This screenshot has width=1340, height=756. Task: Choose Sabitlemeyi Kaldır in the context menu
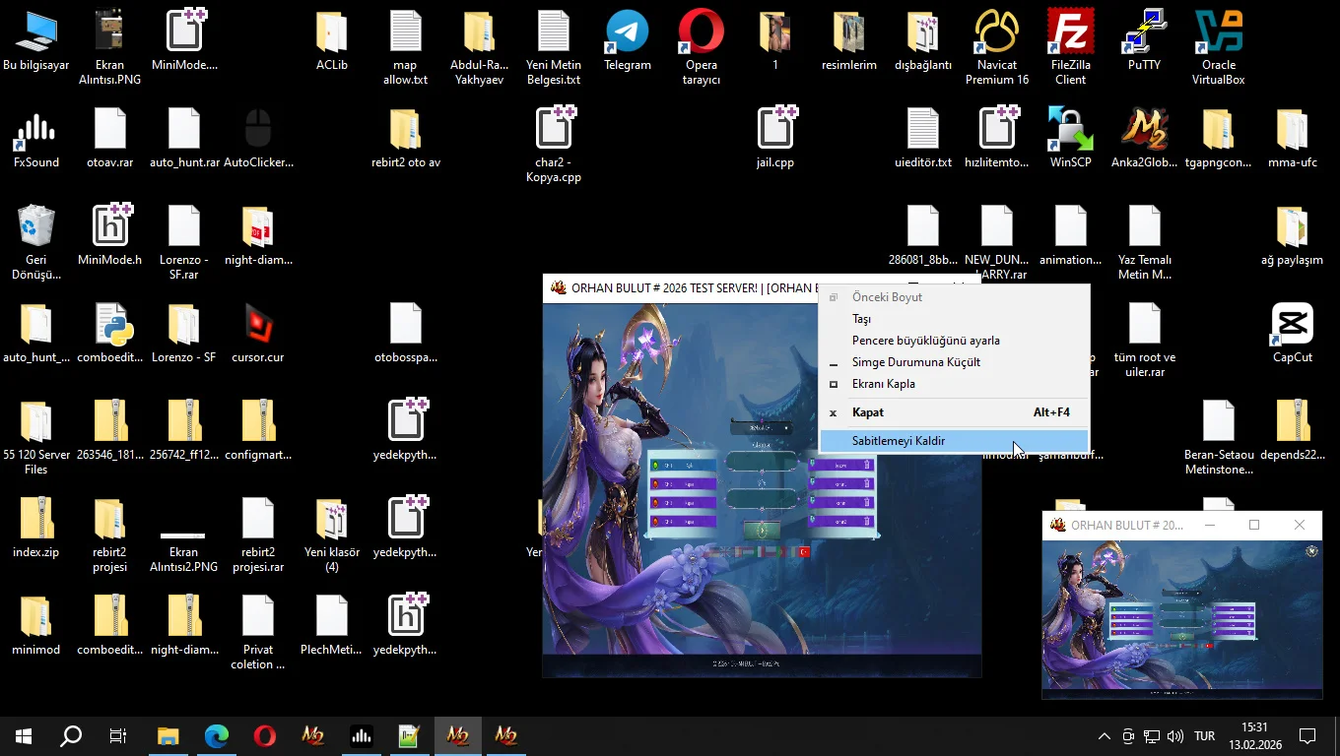pyautogui.click(x=898, y=441)
